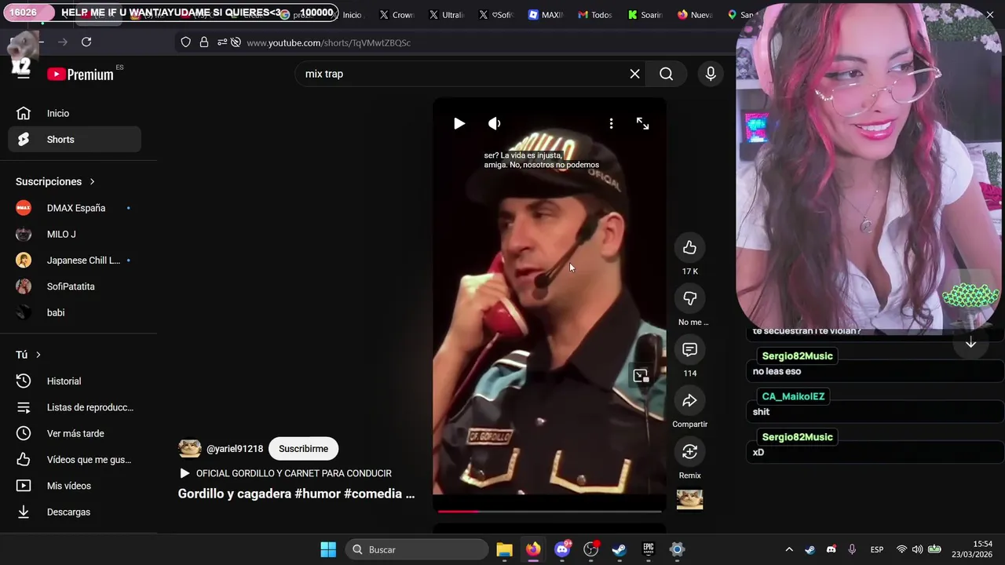Open Inicio in the sidebar
The height and width of the screenshot is (565, 1005).
75,113
